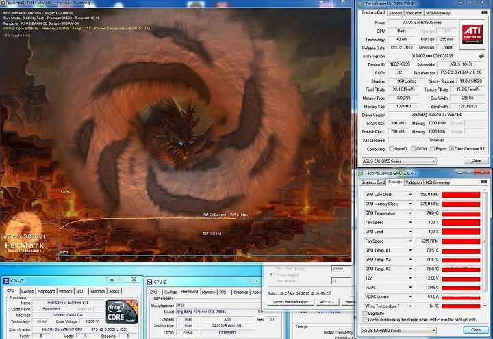Screen dimensions: 493x339
Task: Toggle the OpenCL checkbox in GPU-Z
Action: tap(392, 149)
